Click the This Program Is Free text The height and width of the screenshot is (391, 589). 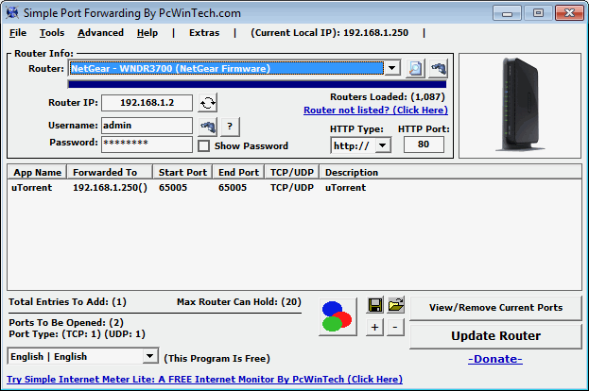217,359
